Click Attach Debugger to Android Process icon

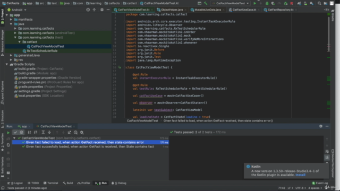tap(286, 3)
